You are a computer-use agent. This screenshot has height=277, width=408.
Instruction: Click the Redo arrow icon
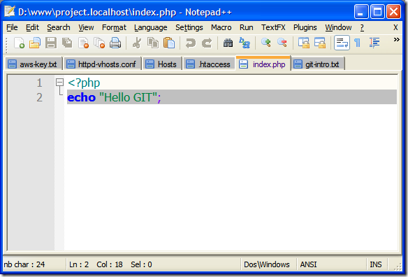click(x=207, y=43)
